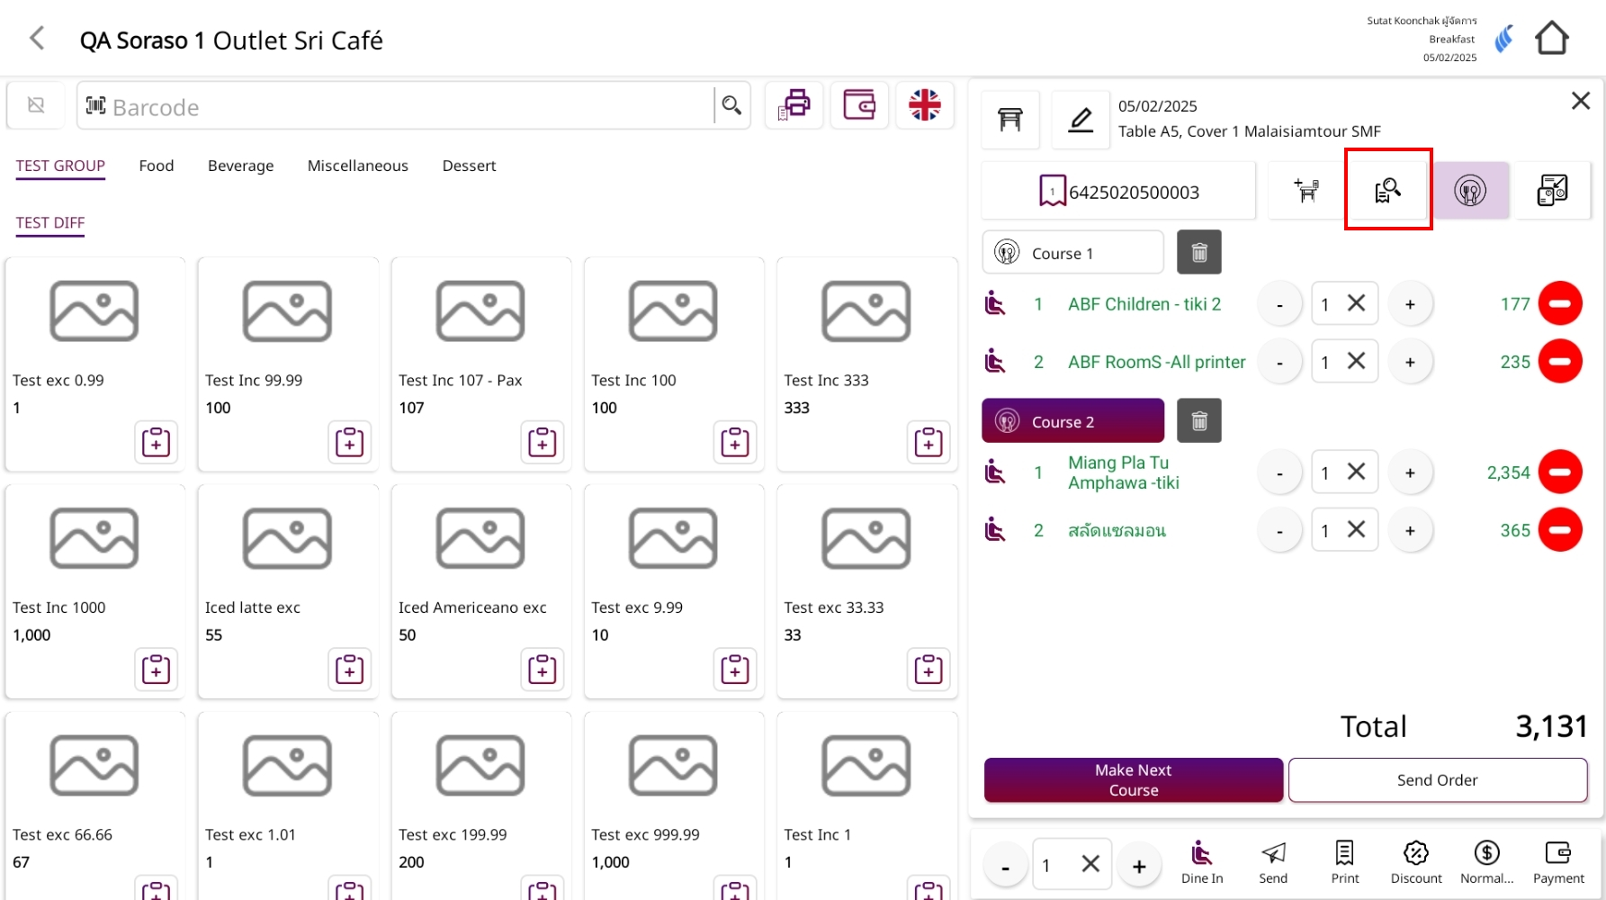Remove ABF Children - tiki 2 item
This screenshot has height=900, width=1606.
point(1559,304)
